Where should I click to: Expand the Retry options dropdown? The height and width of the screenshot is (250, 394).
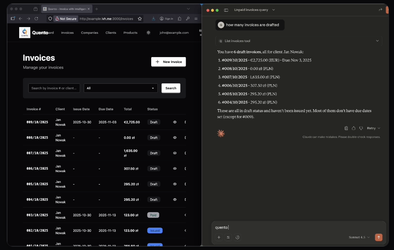click(378, 128)
